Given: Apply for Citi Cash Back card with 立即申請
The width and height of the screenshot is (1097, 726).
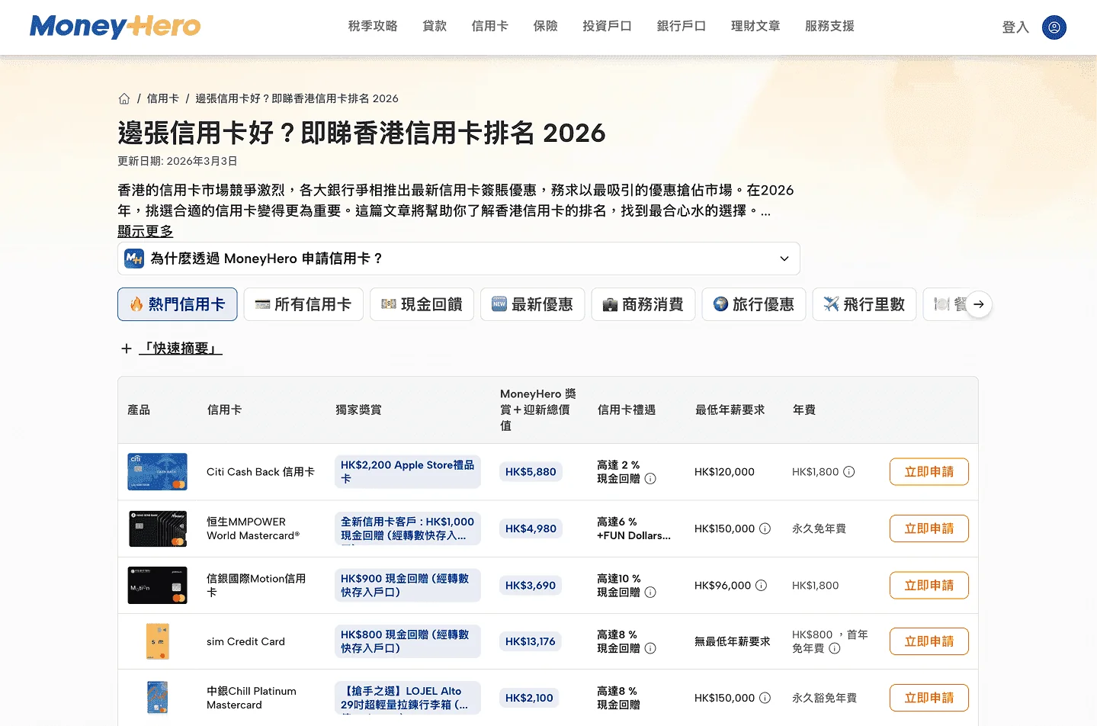Looking at the screenshot, I should [x=929, y=472].
